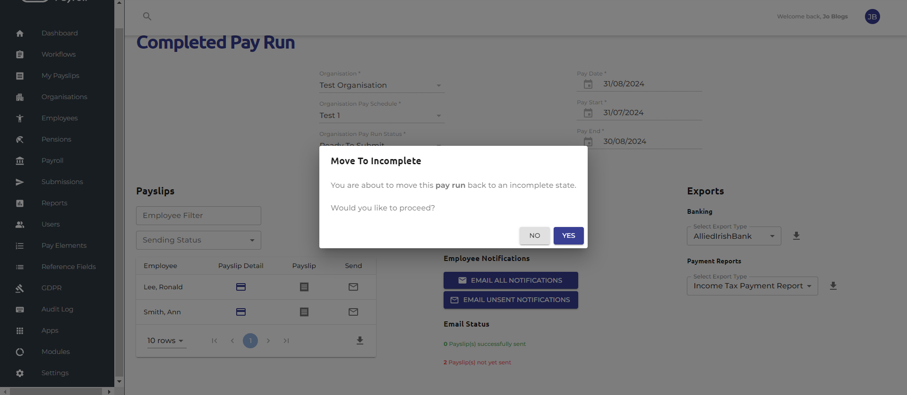Click the GDPR gavel icon
The width and height of the screenshot is (907, 395).
click(x=20, y=288)
